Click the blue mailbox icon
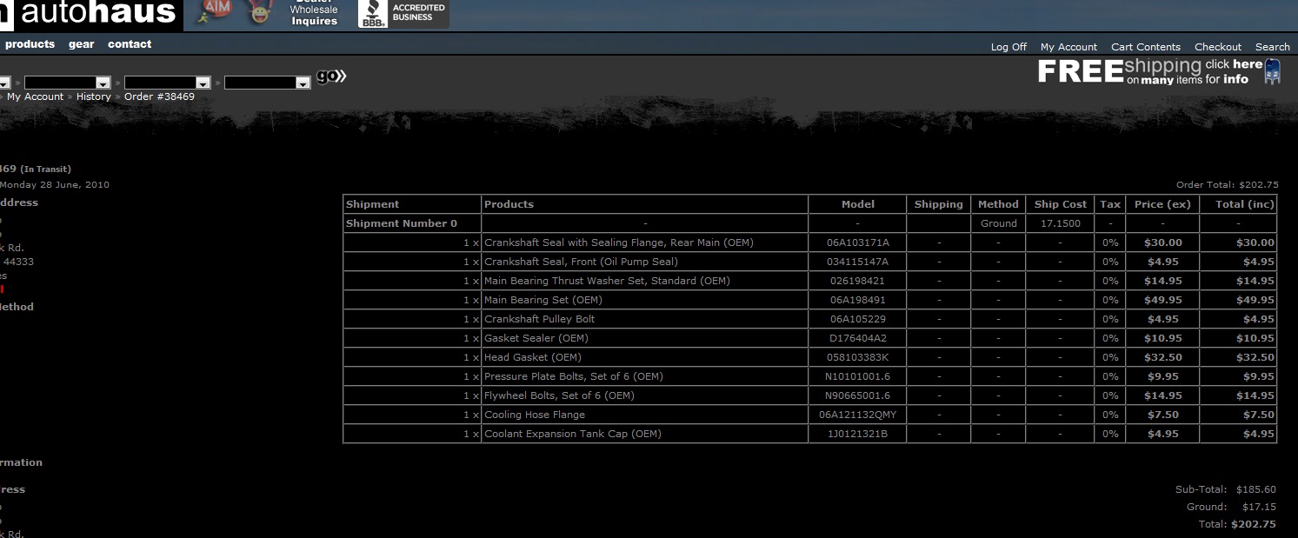The height and width of the screenshot is (538, 1298). coord(1272,72)
